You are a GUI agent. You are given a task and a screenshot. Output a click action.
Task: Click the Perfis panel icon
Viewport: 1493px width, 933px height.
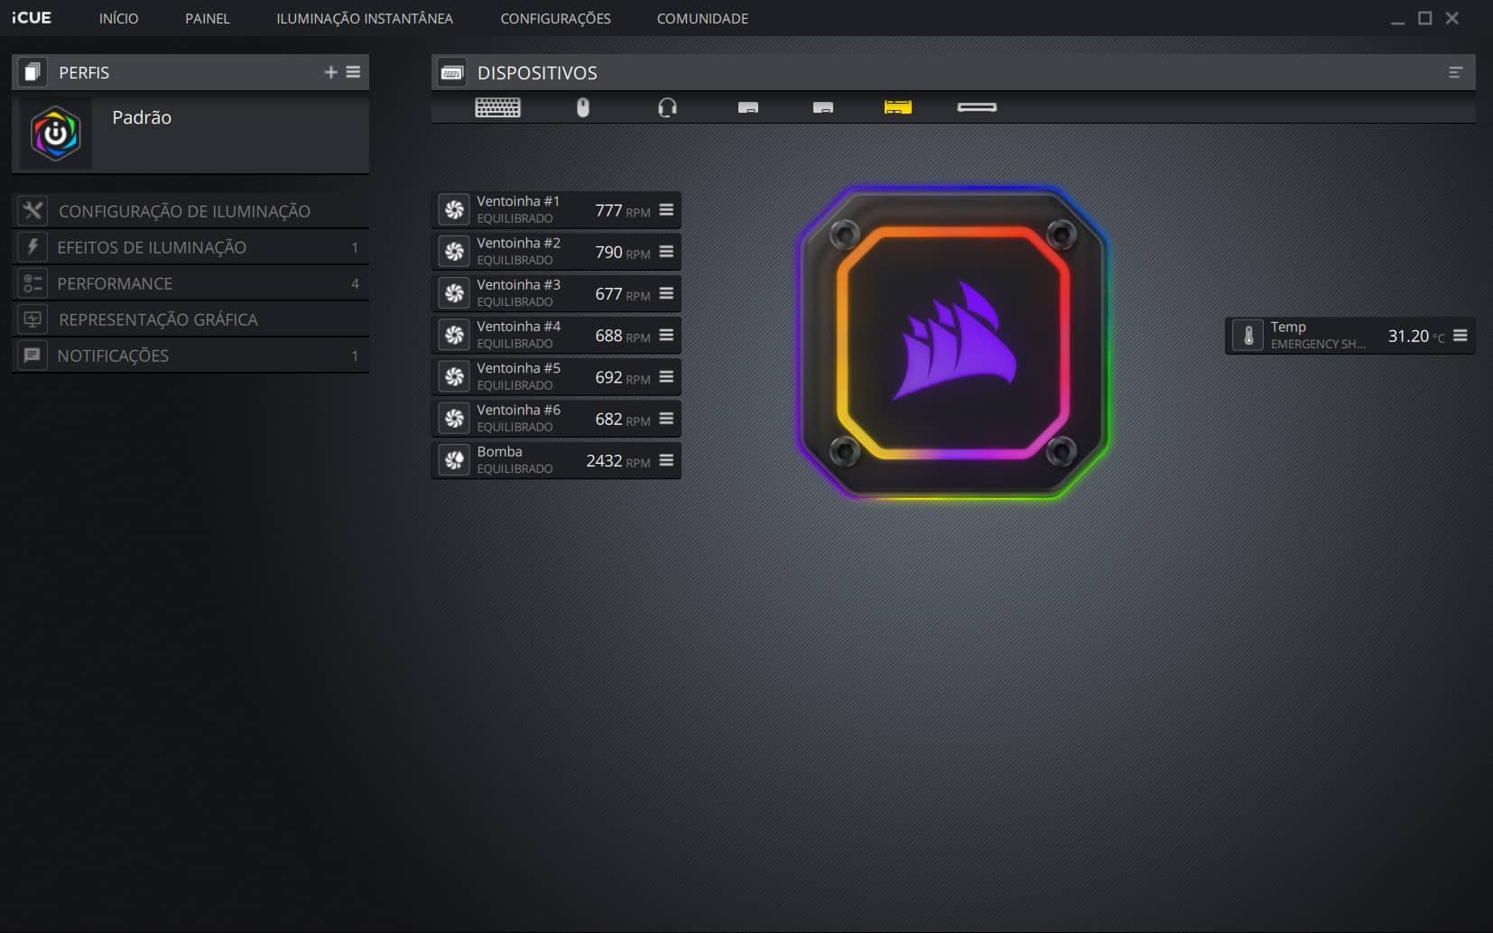coord(32,72)
